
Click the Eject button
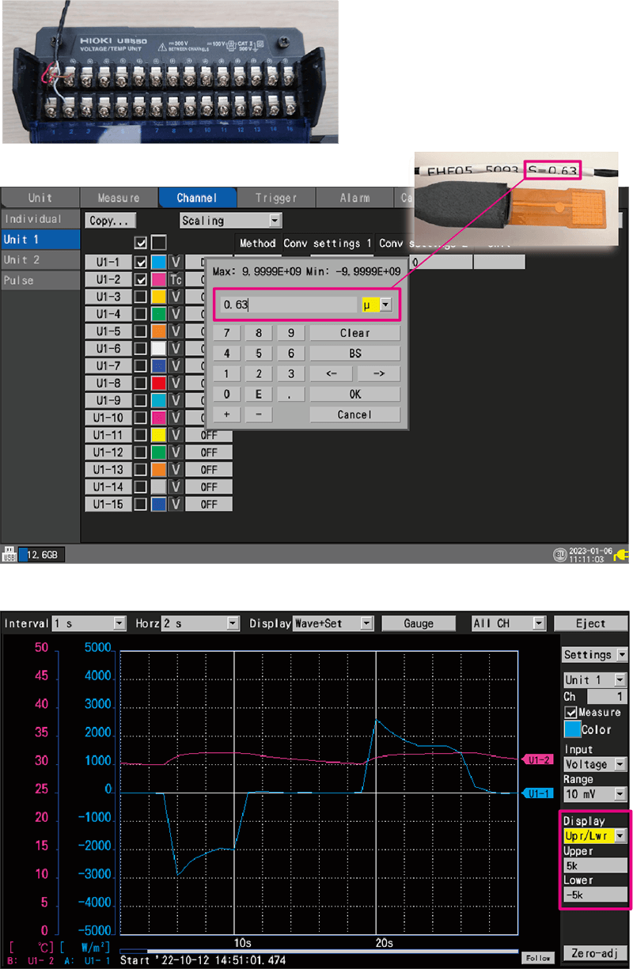coord(590,623)
